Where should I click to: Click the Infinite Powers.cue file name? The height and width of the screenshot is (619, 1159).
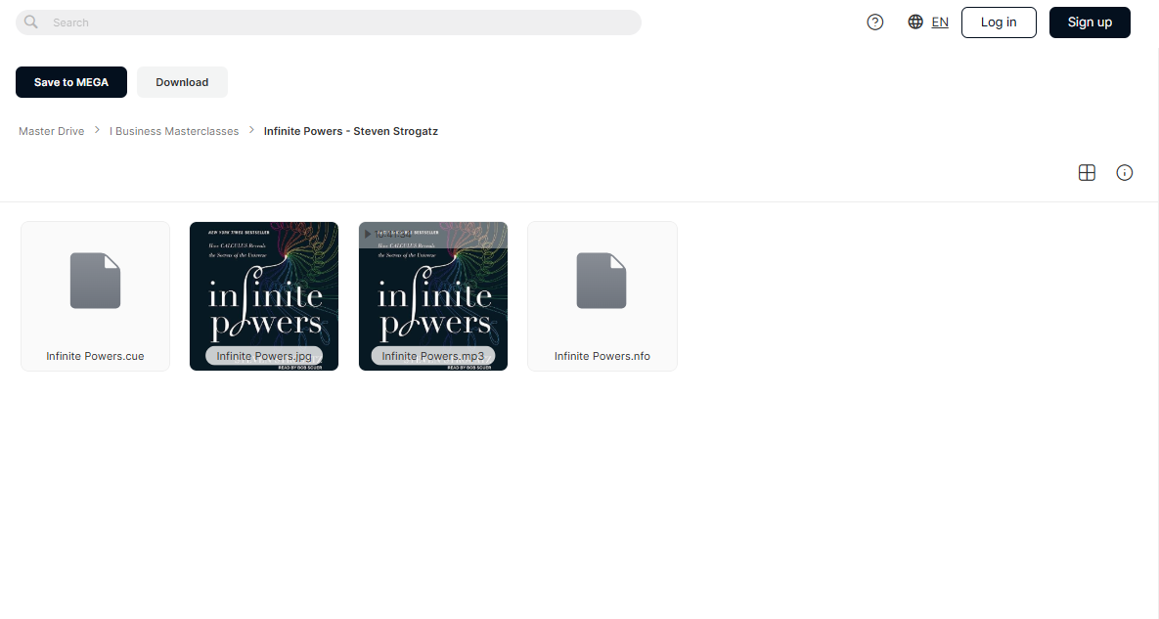tap(95, 356)
